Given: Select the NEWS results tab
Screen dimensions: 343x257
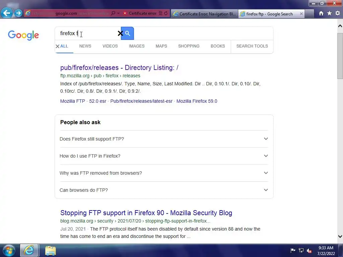Looking at the screenshot, I should coord(85,46).
